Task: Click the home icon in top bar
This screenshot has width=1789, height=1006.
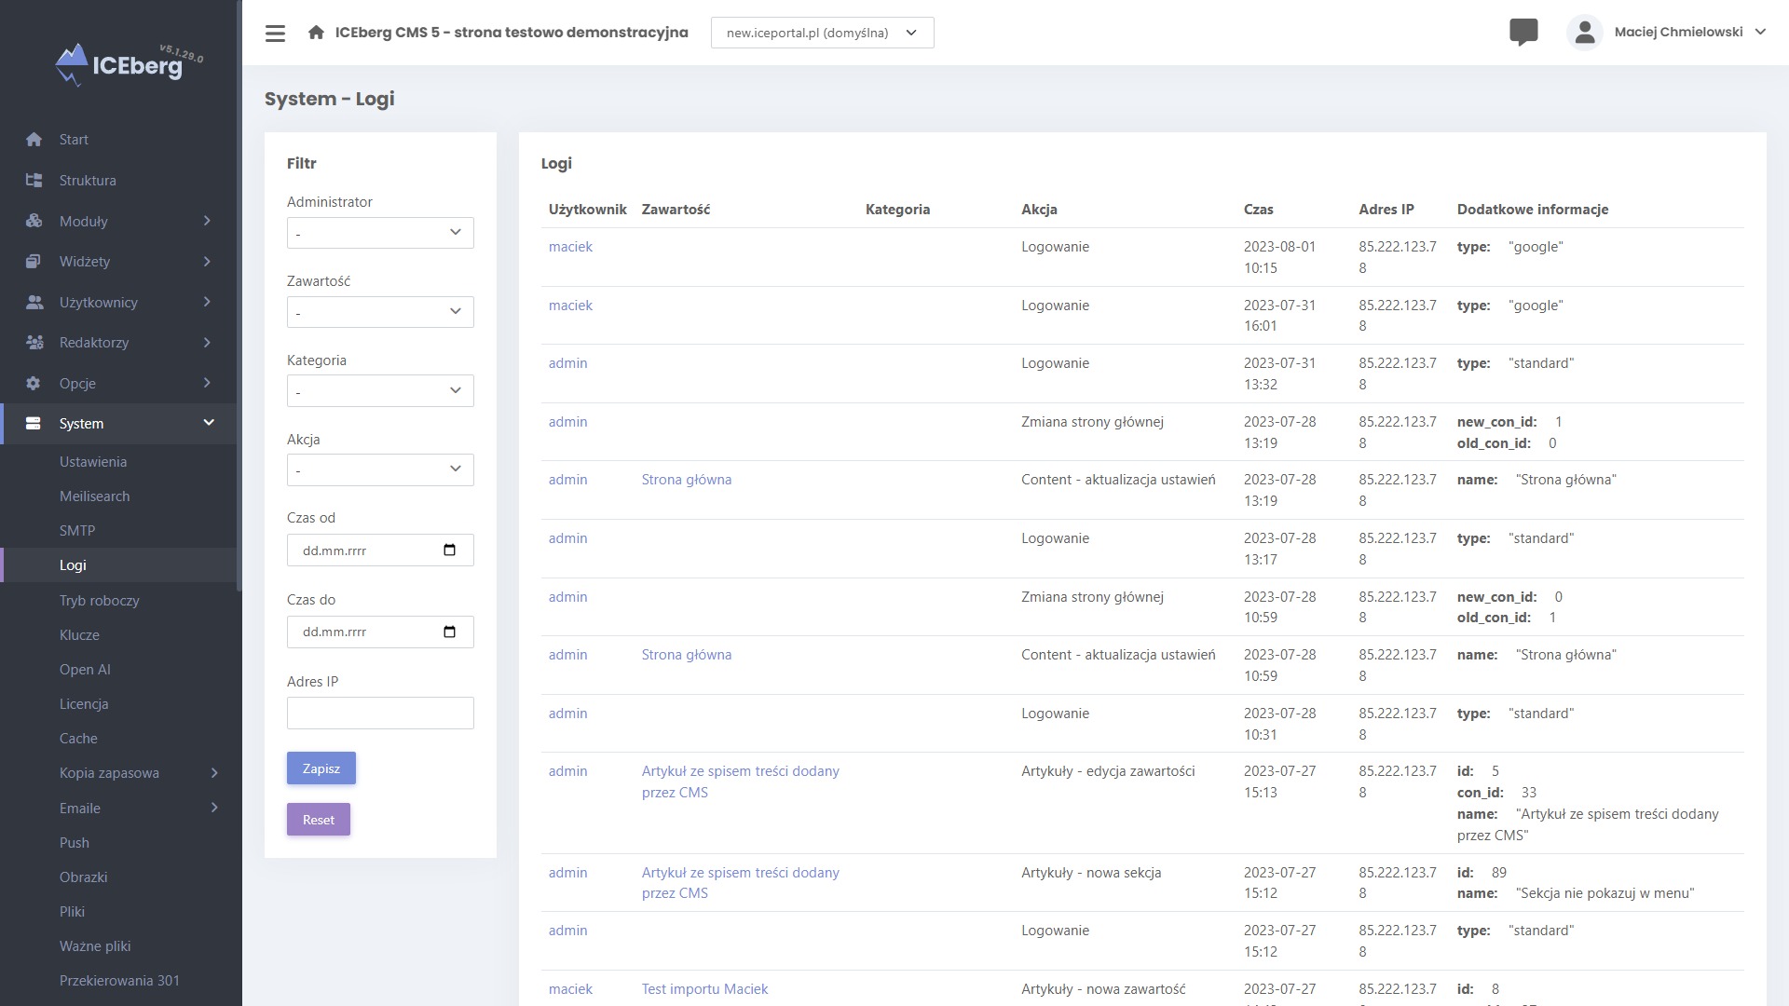Action: (316, 33)
